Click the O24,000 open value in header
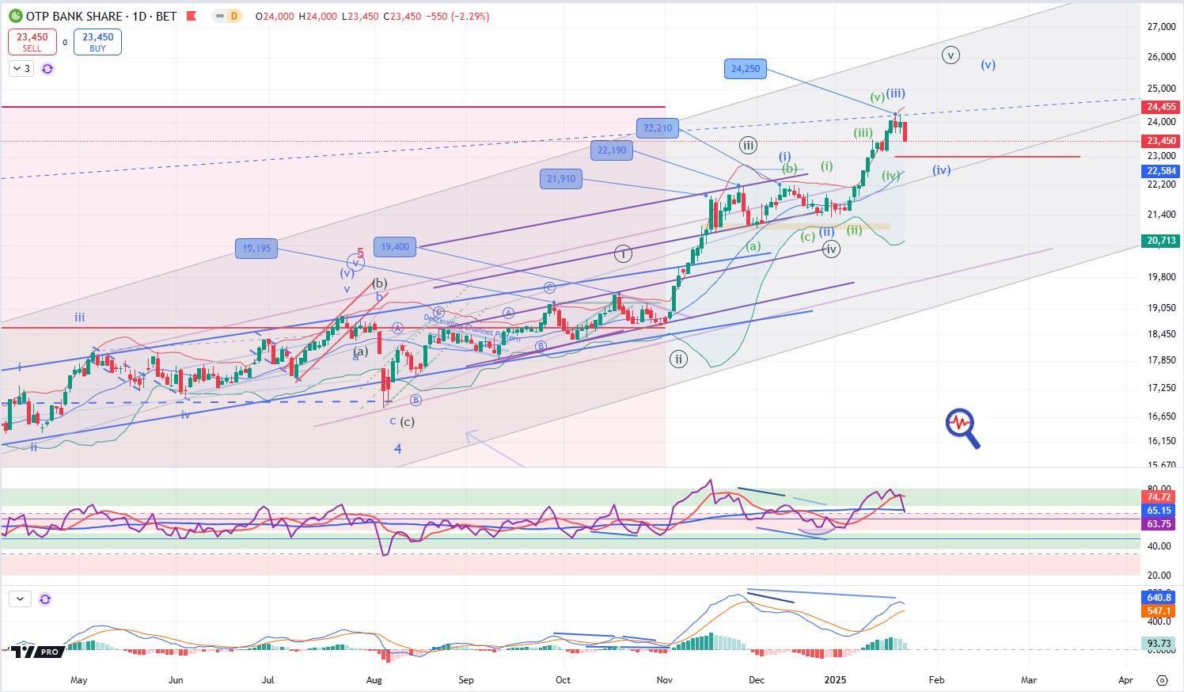This screenshot has height=692, width=1184. (275, 16)
